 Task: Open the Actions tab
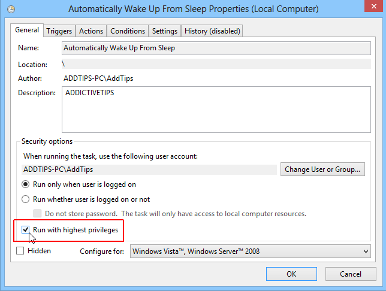pos(91,31)
